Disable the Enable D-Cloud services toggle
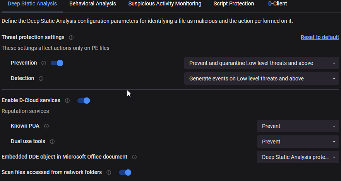The width and height of the screenshot is (341, 181). point(84,101)
